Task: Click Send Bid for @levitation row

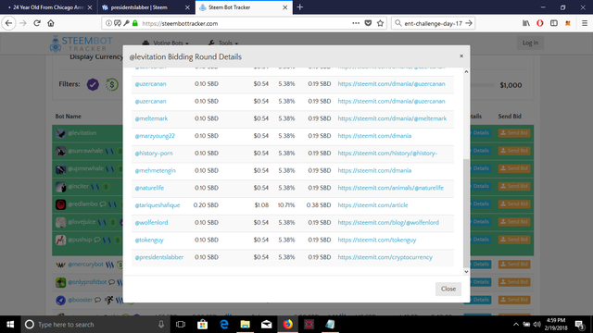Action: click(514, 133)
